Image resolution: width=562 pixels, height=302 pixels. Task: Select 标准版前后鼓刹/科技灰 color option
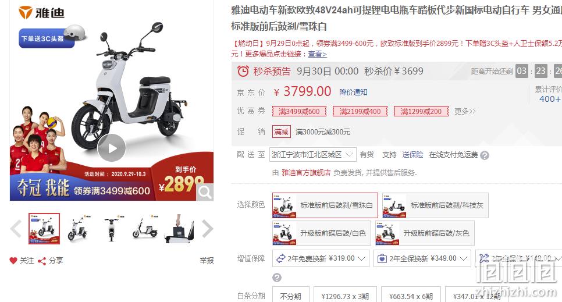click(x=435, y=205)
